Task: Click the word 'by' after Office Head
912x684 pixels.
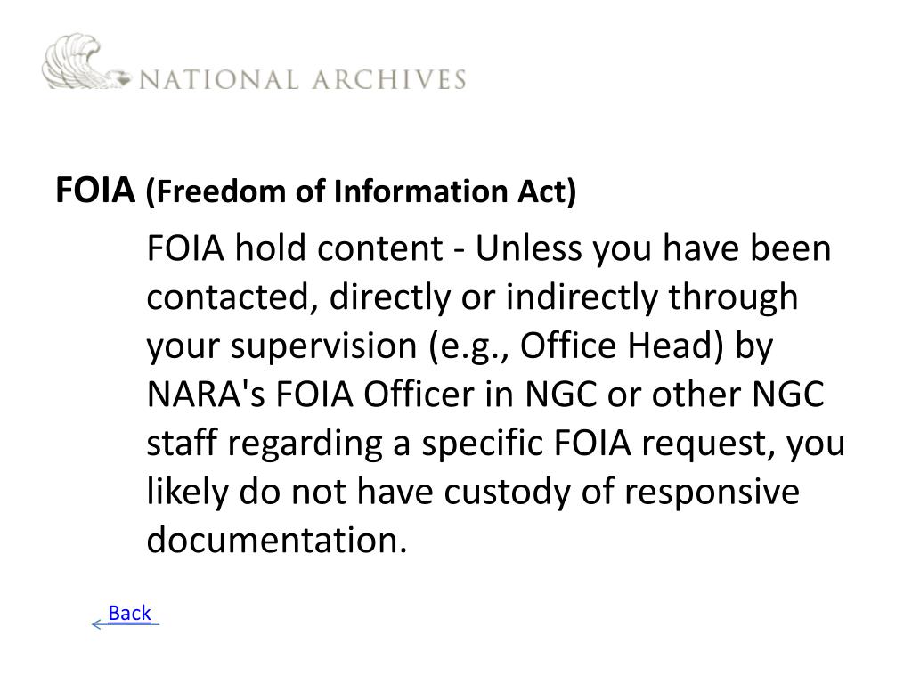Action: point(754,346)
